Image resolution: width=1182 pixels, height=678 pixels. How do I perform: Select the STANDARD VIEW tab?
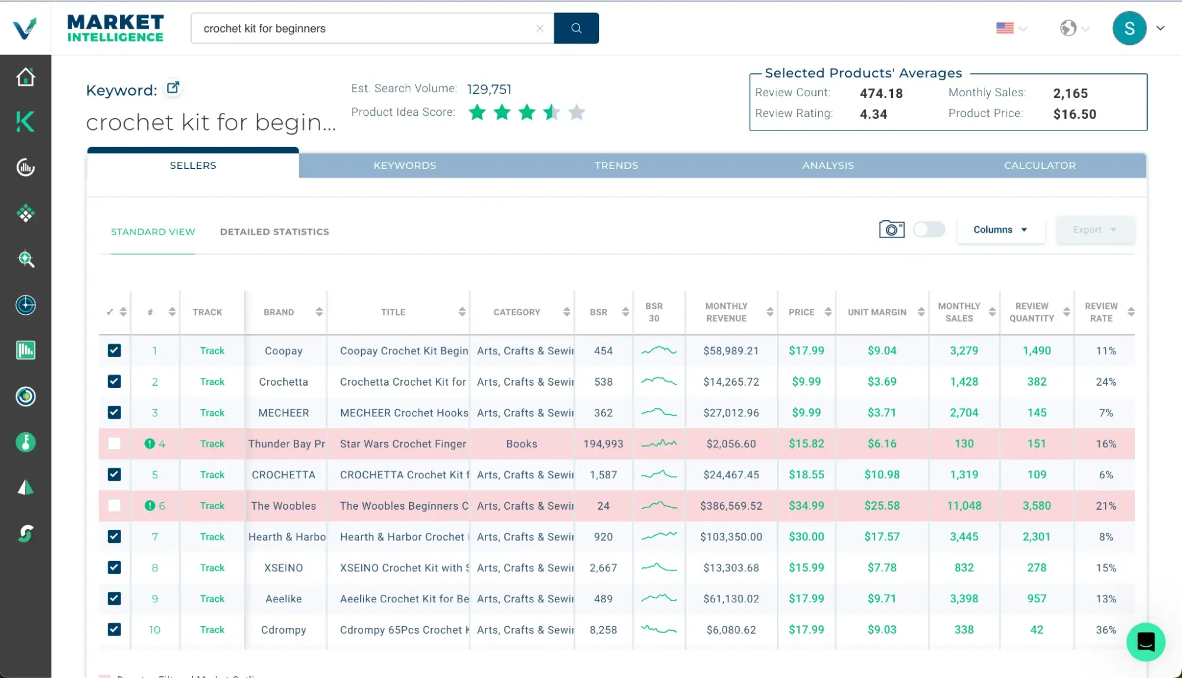coord(153,232)
